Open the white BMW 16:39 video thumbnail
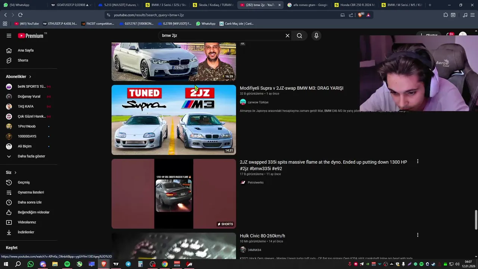 [x=174, y=62]
